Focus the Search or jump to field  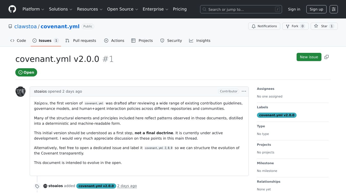tap(241, 9)
